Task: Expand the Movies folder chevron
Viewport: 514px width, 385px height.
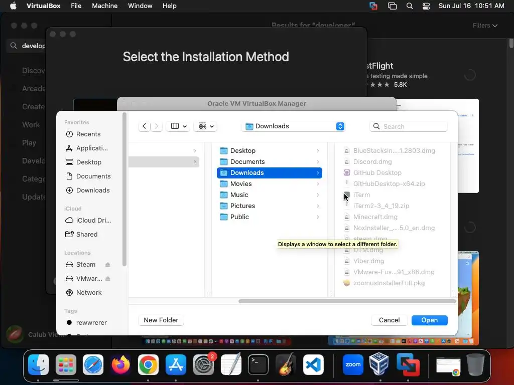Action: [318, 183]
